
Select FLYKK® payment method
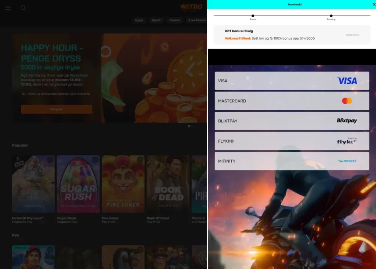point(292,141)
